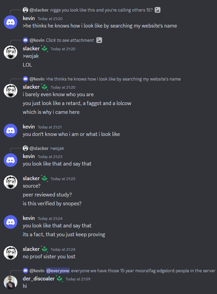Click the small slacker avatar in the top reply preview
Image resolution: width=217 pixels, height=294 pixels.
tap(25, 10)
